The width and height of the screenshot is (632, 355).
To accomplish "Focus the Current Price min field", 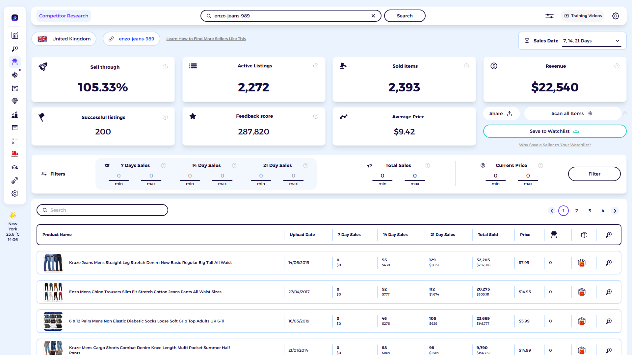I will (495, 176).
